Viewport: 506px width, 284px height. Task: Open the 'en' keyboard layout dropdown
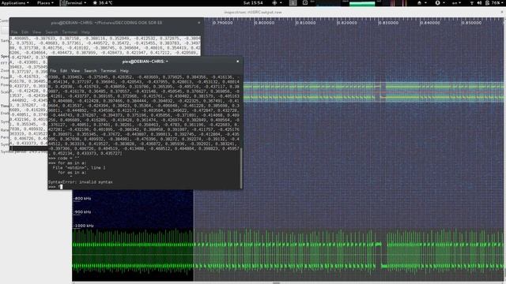456,3
